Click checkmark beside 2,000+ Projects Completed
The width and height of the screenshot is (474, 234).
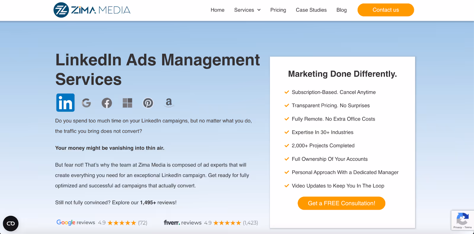(287, 145)
